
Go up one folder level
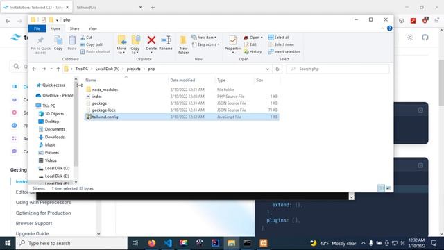click(58, 69)
